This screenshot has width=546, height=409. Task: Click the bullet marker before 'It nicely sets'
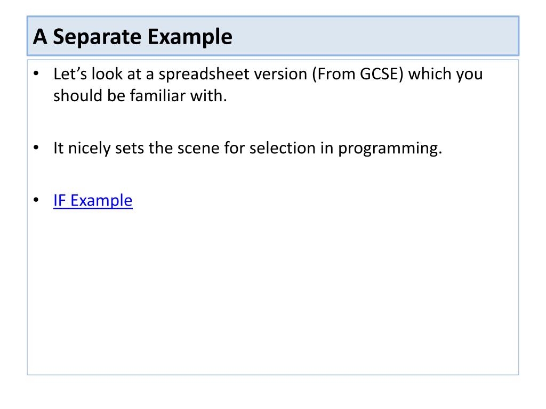36,148
